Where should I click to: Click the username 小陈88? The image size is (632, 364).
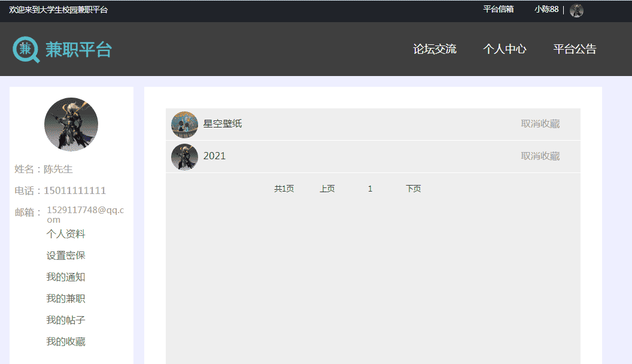point(546,10)
